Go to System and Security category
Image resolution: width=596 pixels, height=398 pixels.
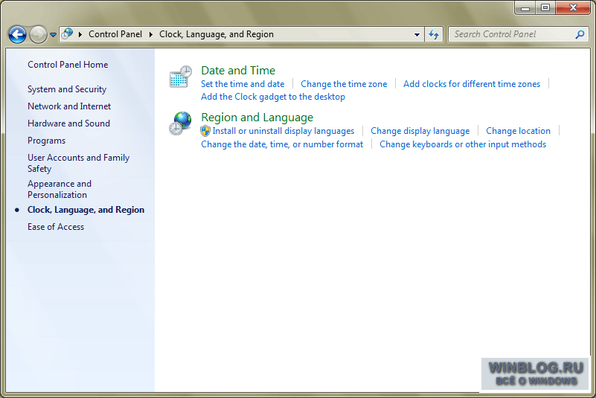click(x=67, y=89)
